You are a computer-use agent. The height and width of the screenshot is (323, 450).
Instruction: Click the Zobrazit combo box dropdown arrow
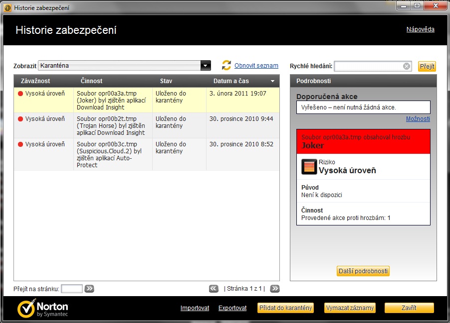click(206, 66)
